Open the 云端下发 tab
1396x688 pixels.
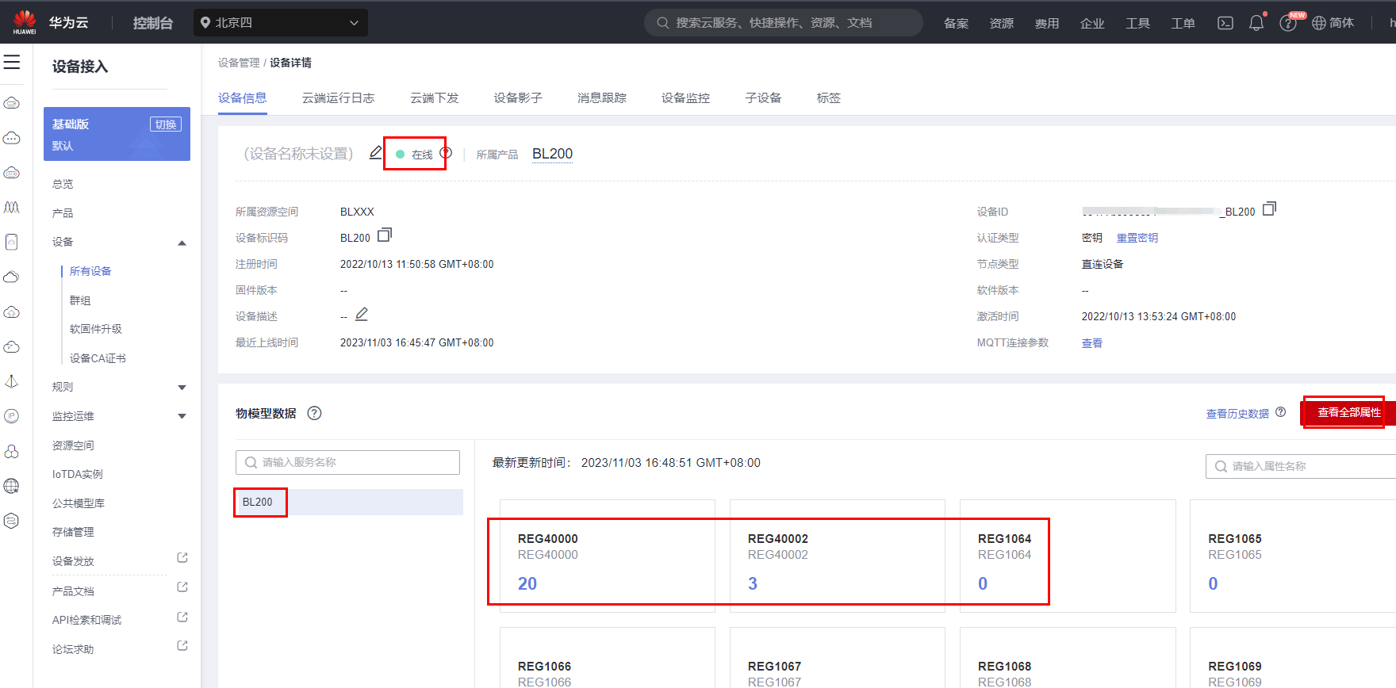[434, 97]
